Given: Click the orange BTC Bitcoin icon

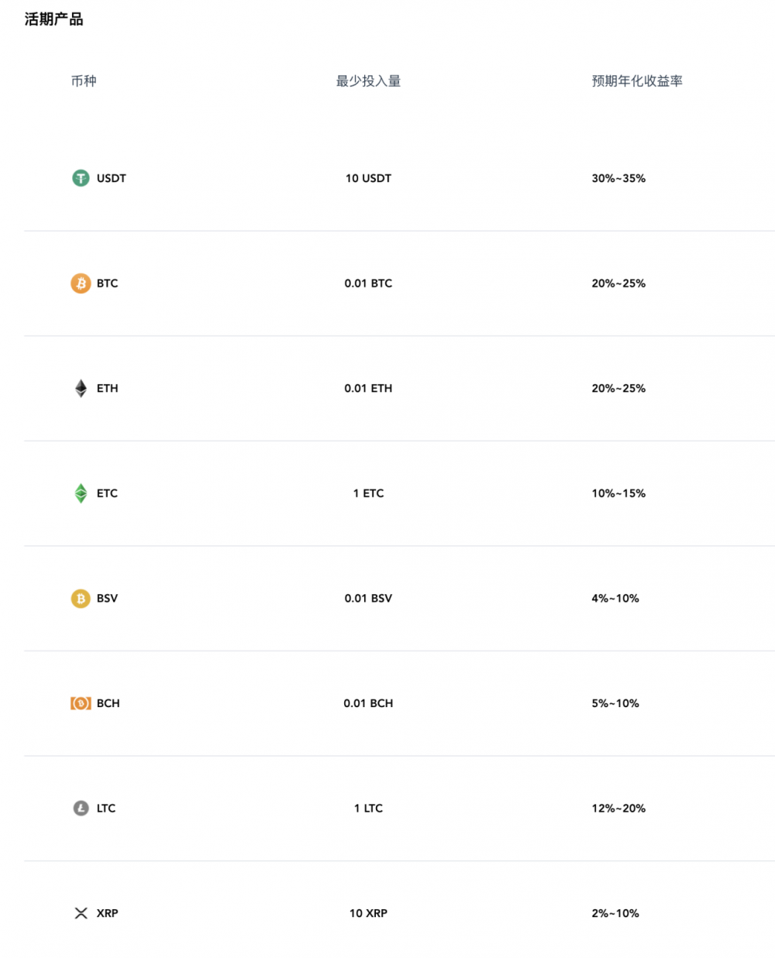Looking at the screenshot, I should click(x=81, y=283).
